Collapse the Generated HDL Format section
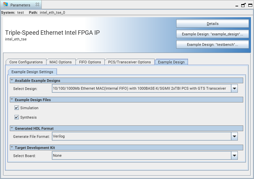 pos(12,128)
